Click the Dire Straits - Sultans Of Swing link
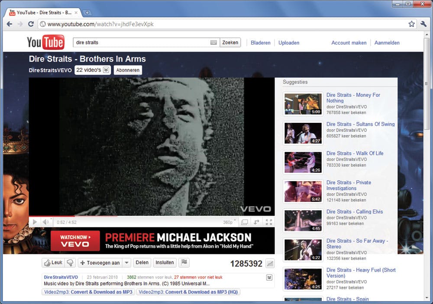This screenshot has width=433, height=304. [x=360, y=124]
